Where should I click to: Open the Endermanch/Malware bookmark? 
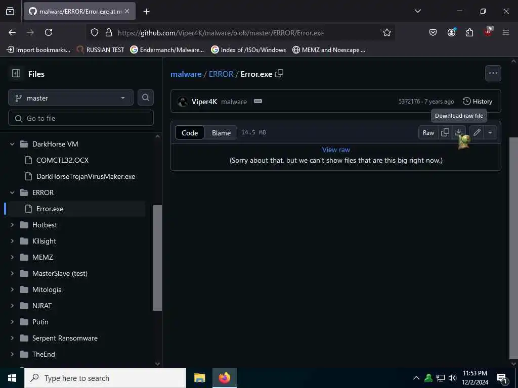click(167, 50)
